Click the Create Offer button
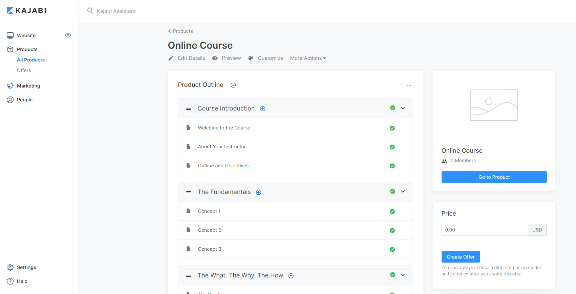 [461, 257]
